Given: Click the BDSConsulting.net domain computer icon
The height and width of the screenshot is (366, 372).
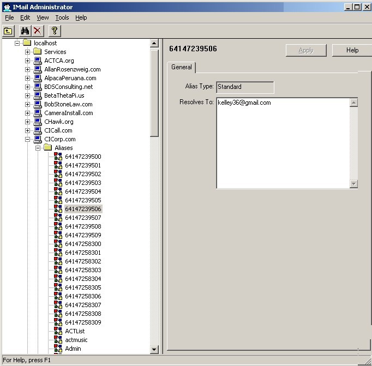Looking at the screenshot, I should click(38, 87).
